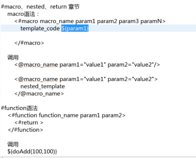Click the "<@macro_name ... value2">" opening tag line
Viewport: 196px width, 158px height.
point(86,79)
